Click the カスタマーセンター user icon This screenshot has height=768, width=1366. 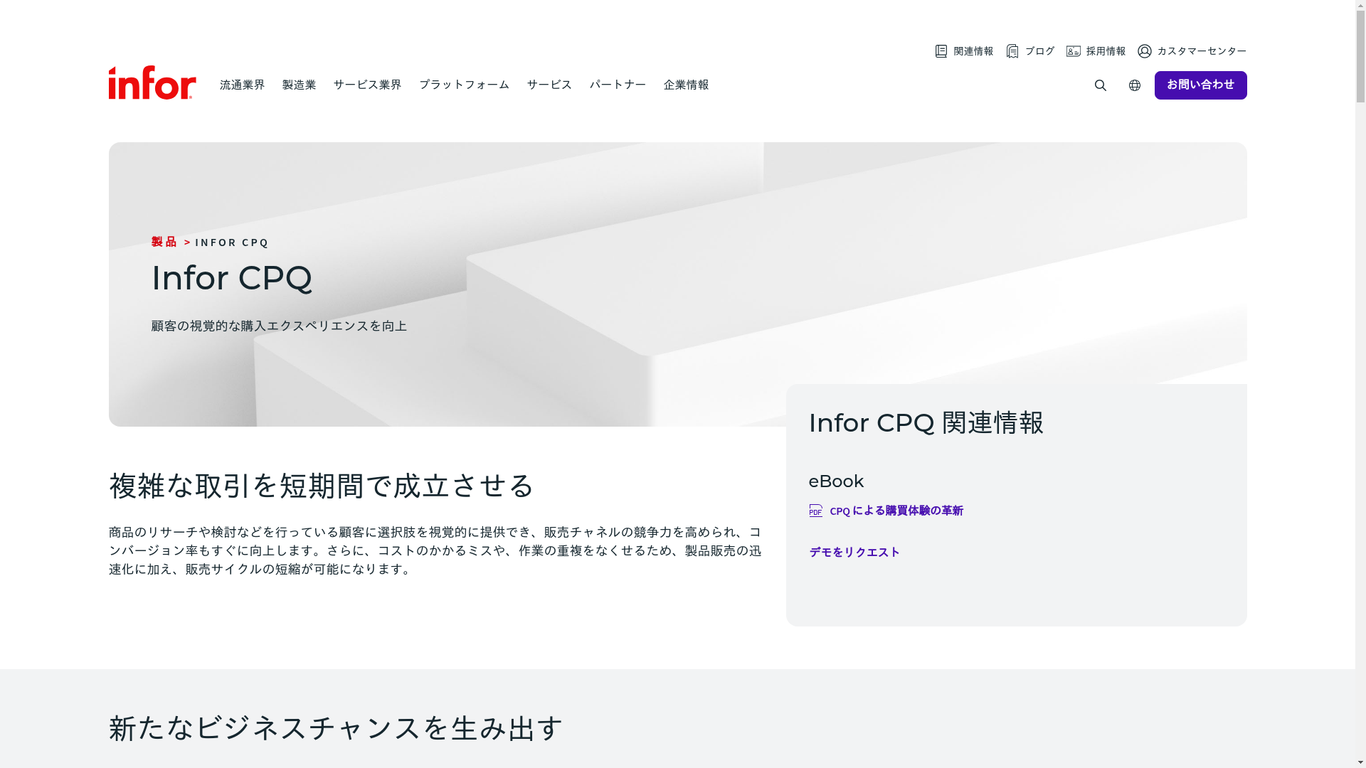pyautogui.click(x=1144, y=51)
